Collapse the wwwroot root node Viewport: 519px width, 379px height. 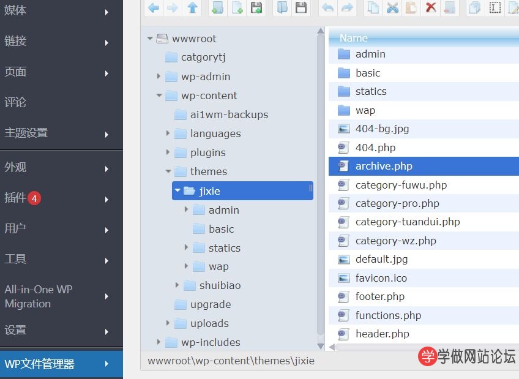click(150, 39)
